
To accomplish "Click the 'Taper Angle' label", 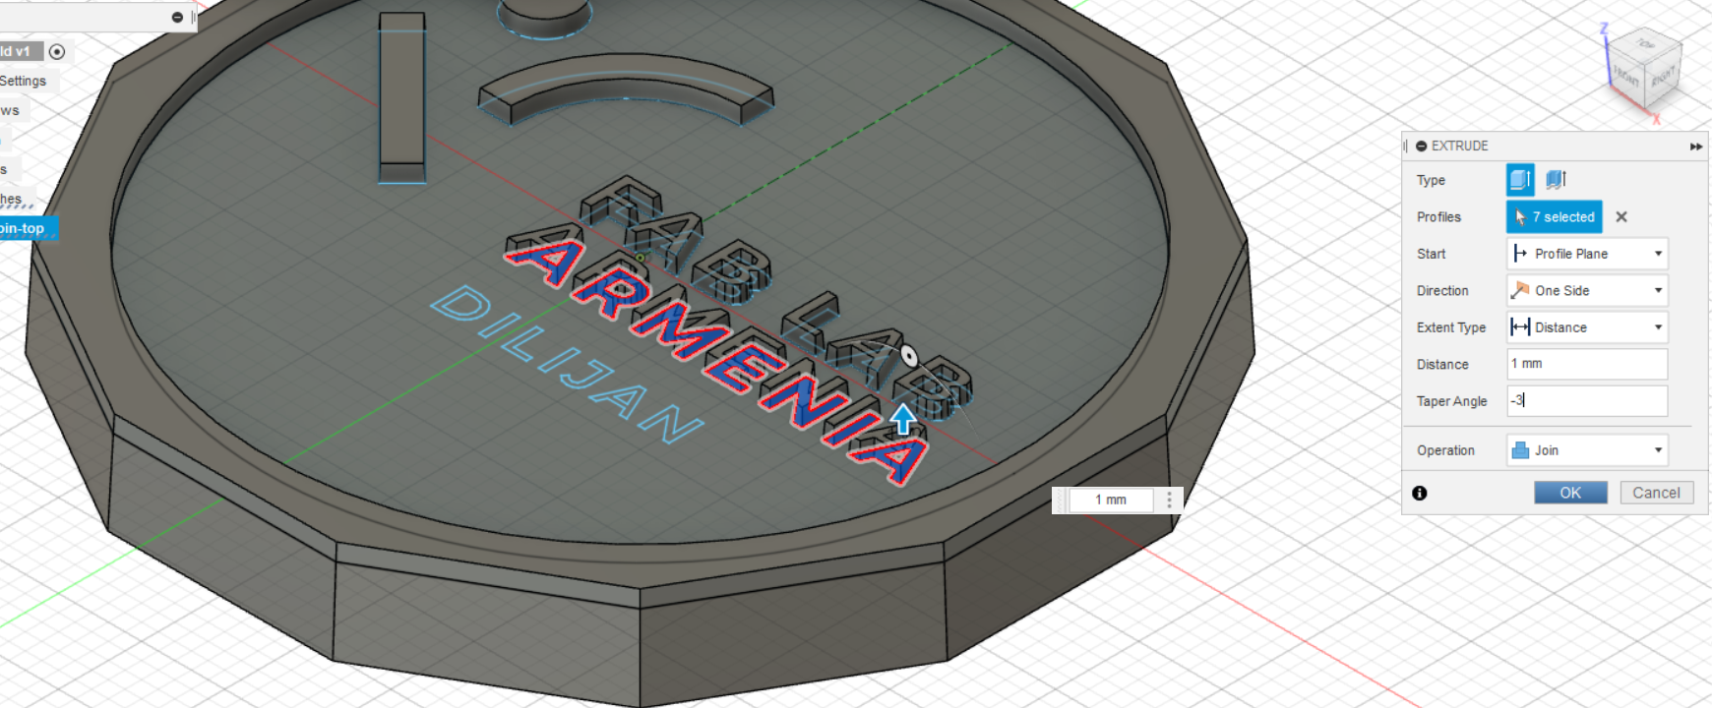I will [1451, 401].
